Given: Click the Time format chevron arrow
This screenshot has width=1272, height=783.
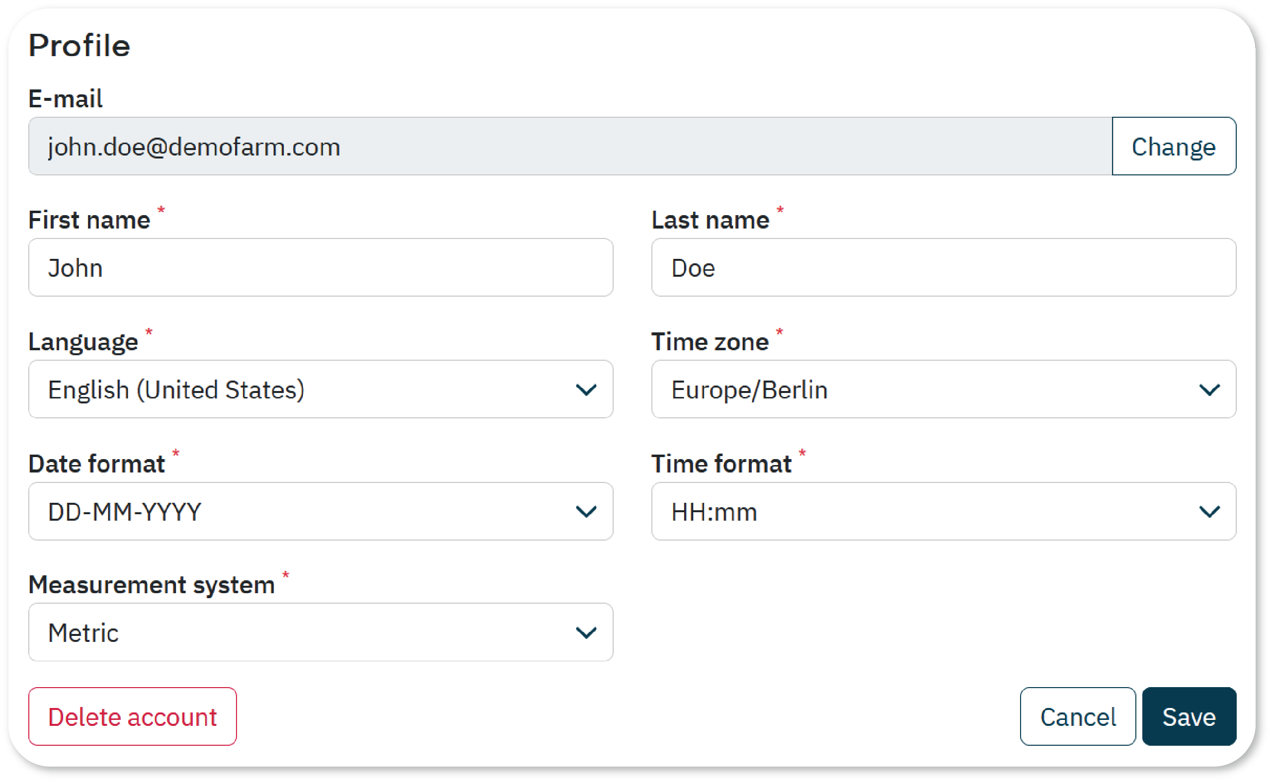Looking at the screenshot, I should click(1209, 512).
